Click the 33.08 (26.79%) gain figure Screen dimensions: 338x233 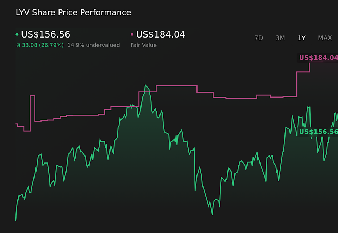pos(42,45)
